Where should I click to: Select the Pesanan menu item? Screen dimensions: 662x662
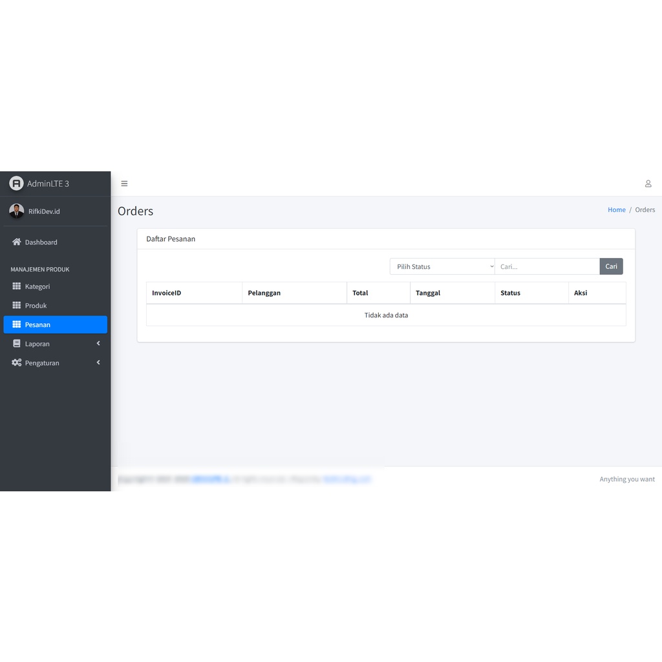coord(56,325)
